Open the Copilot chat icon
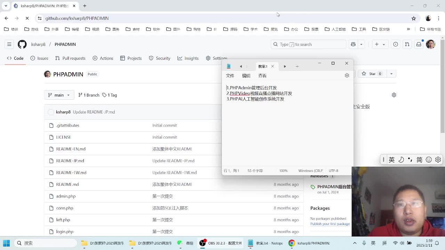 [353, 44]
